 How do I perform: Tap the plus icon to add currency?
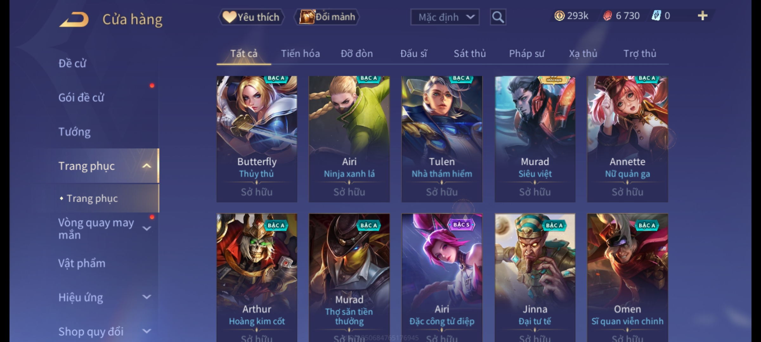703,16
